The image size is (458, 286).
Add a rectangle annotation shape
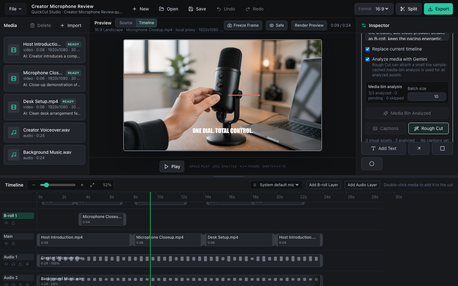pos(442,148)
